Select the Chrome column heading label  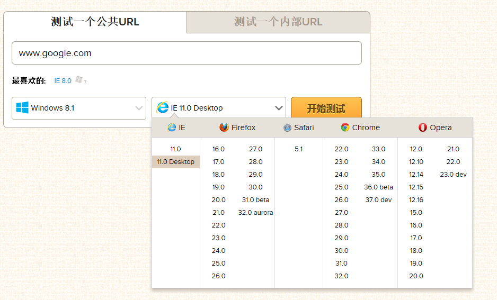(366, 128)
